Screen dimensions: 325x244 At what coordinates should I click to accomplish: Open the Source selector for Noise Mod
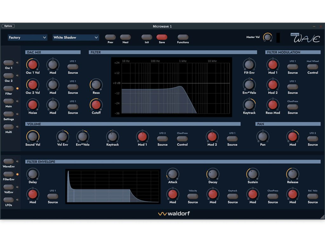pyautogui.click(x=73, y=107)
